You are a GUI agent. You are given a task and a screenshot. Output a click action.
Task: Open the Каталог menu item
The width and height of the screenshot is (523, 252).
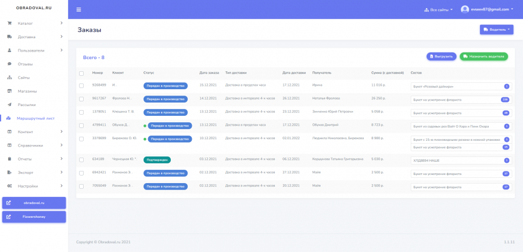34,23
